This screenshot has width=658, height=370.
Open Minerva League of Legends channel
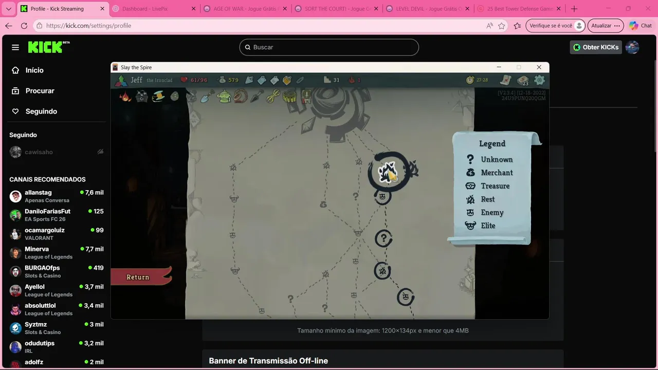[x=56, y=253]
